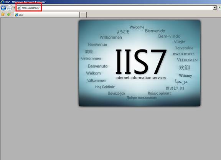Image resolution: width=221 pixels, height=160 pixels.
Task: Click the page icon beside http://localhost/
Action: click(x=19, y=8)
